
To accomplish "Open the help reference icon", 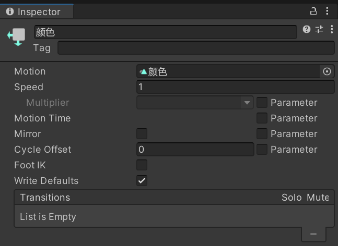I will tap(307, 30).
